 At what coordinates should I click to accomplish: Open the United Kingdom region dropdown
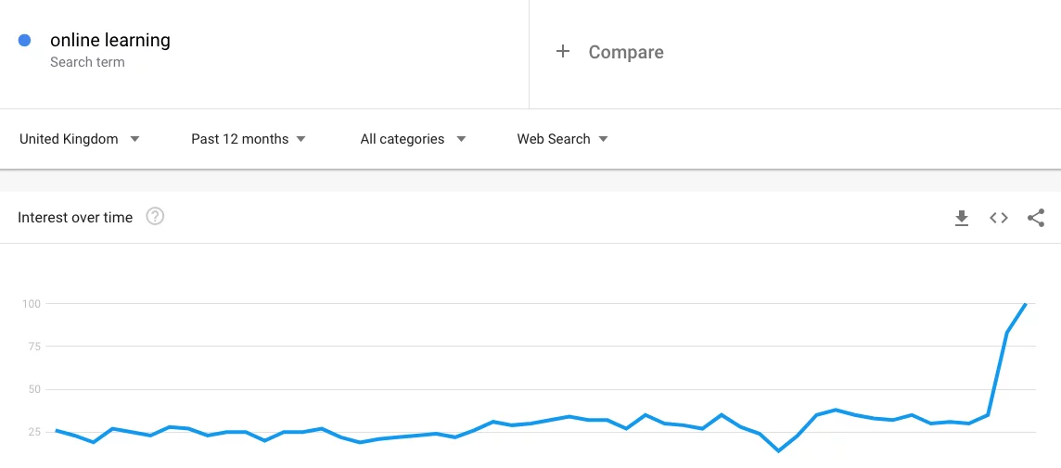[x=80, y=139]
